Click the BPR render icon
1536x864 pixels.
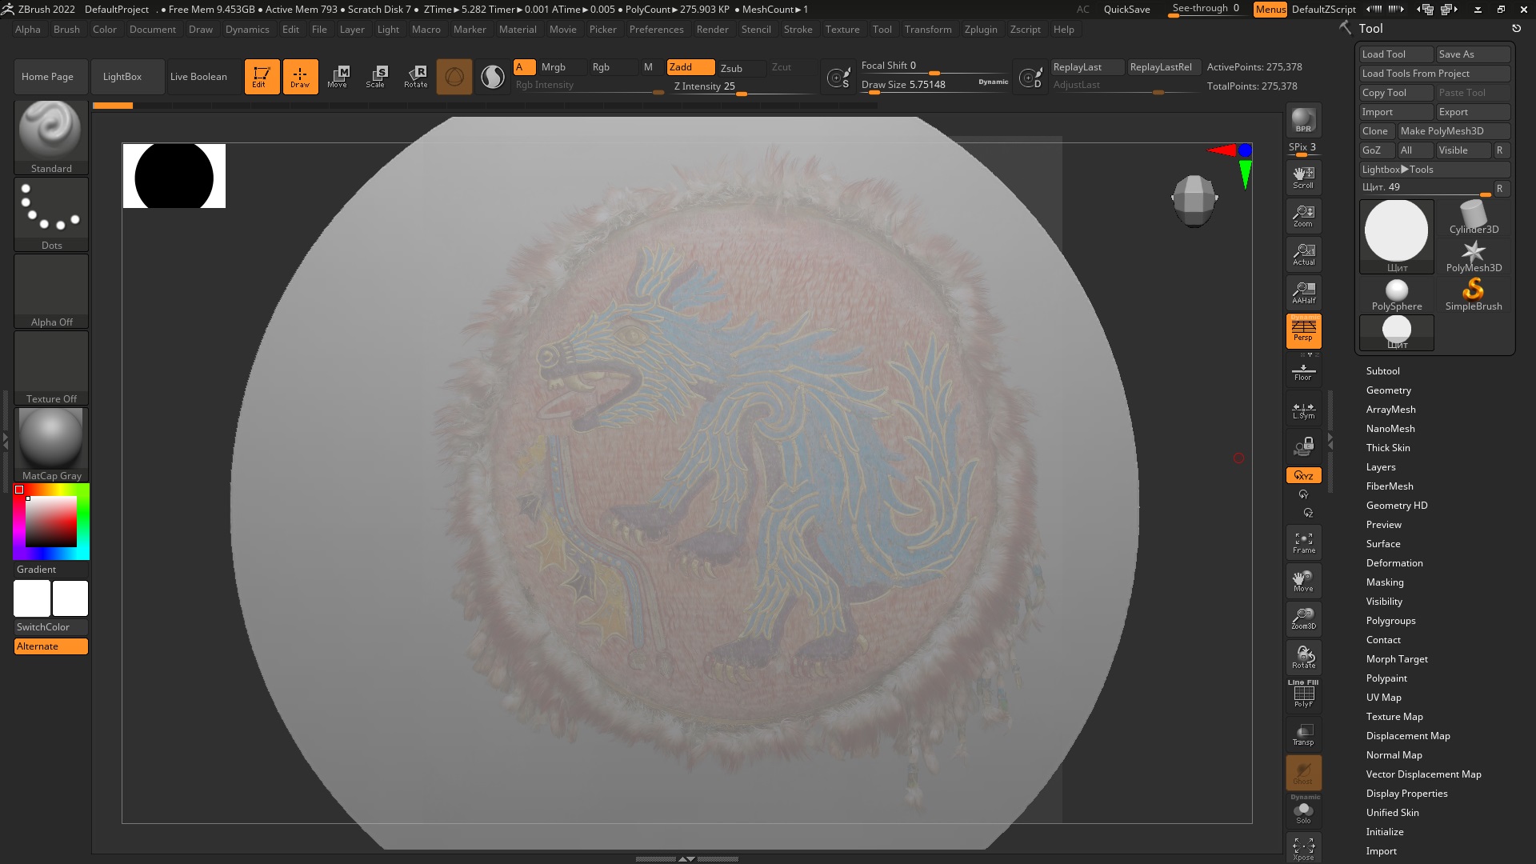coord(1303,120)
